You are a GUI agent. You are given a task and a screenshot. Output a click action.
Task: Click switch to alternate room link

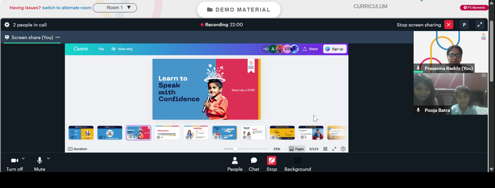[x=67, y=7]
